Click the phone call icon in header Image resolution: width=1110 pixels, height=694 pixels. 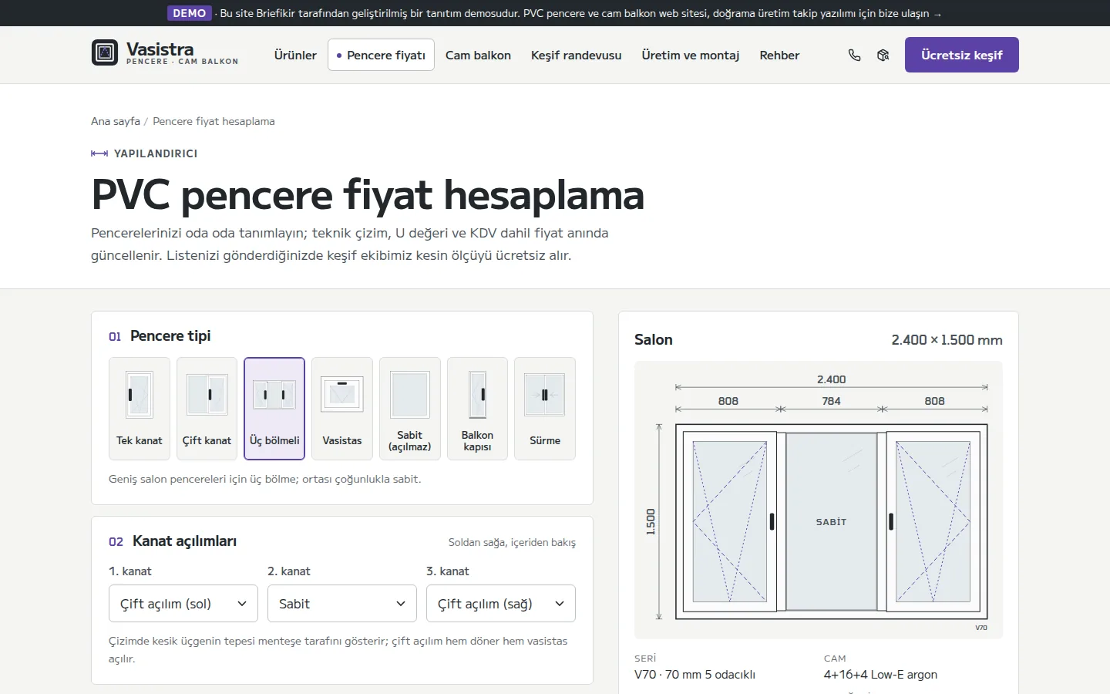[854, 55]
